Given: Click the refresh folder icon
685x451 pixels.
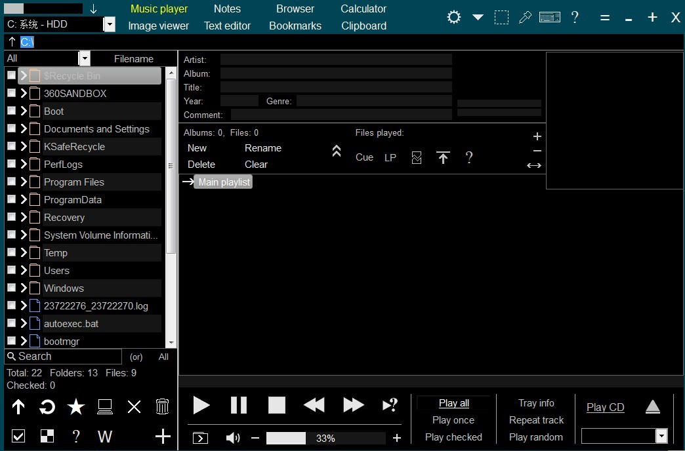Looking at the screenshot, I should tap(47, 407).
